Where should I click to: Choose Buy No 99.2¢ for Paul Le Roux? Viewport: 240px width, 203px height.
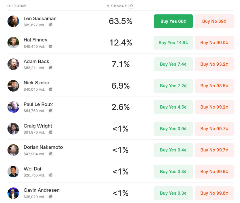click(214, 107)
